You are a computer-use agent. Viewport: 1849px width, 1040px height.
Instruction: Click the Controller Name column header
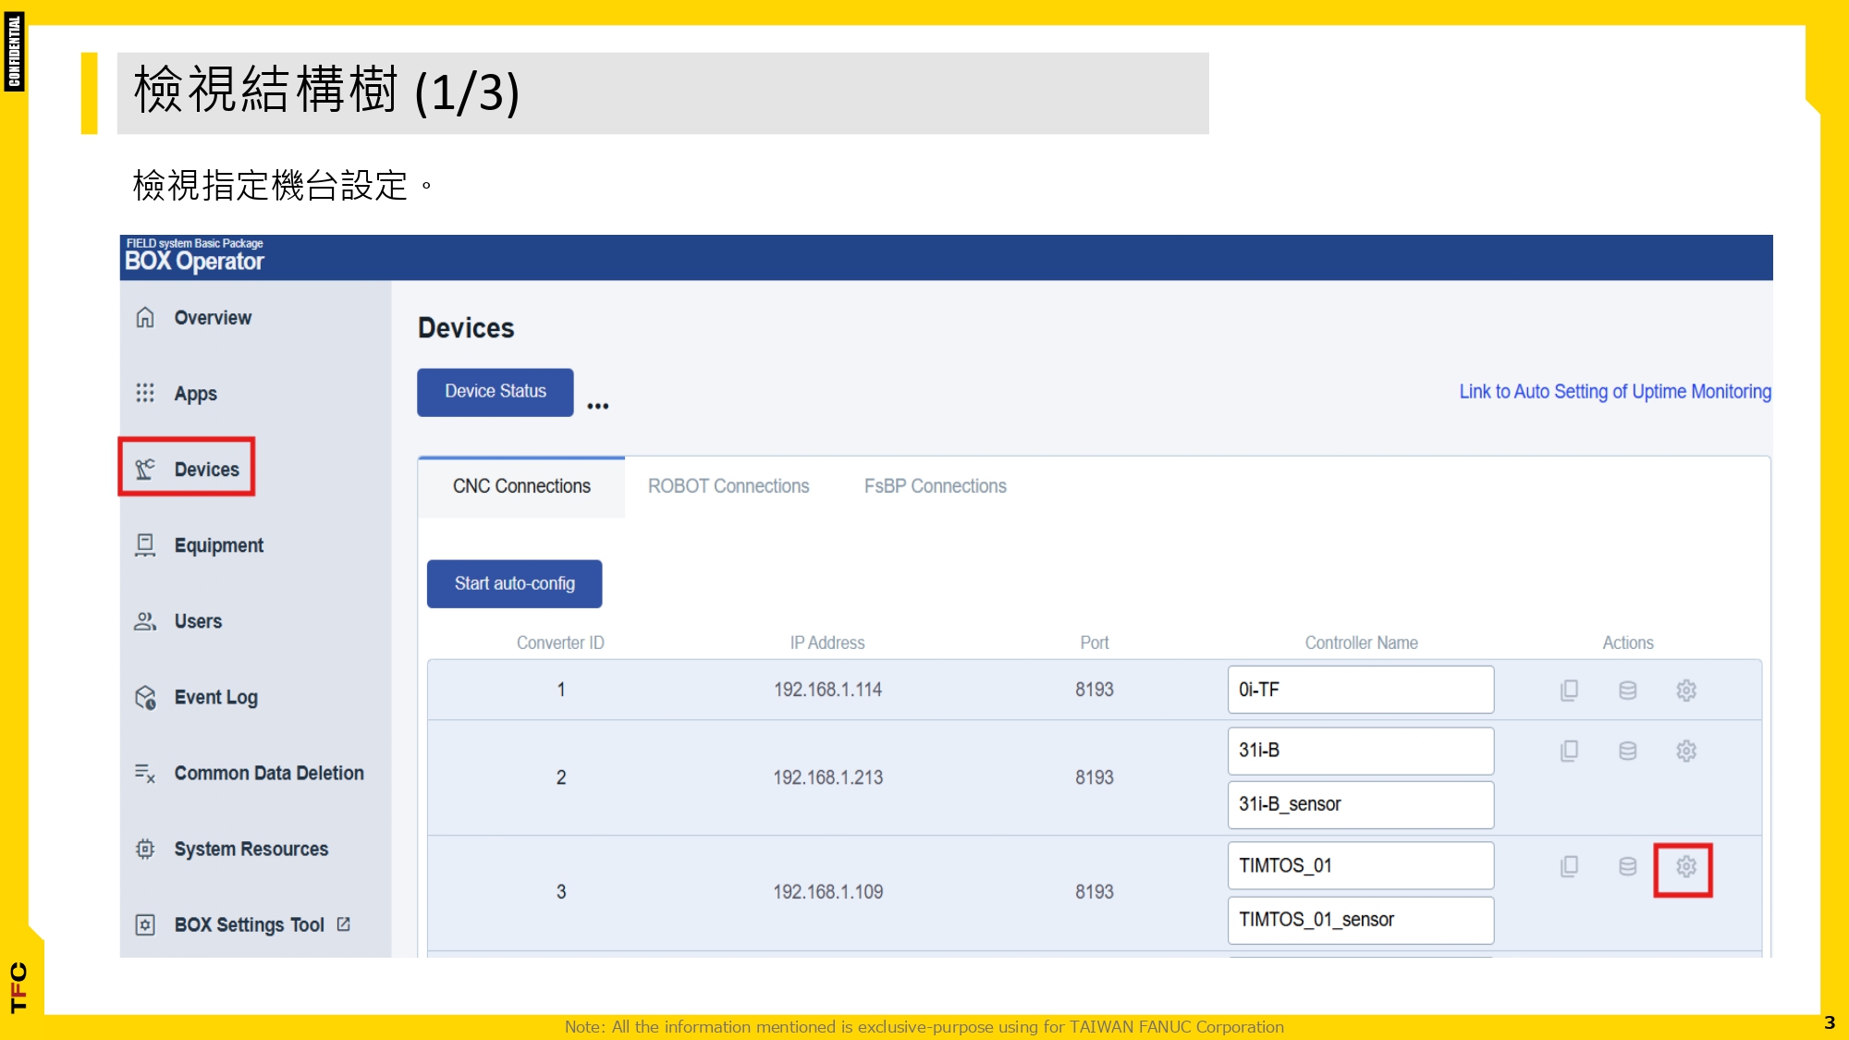pyautogui.click(x=1361, y=642)
